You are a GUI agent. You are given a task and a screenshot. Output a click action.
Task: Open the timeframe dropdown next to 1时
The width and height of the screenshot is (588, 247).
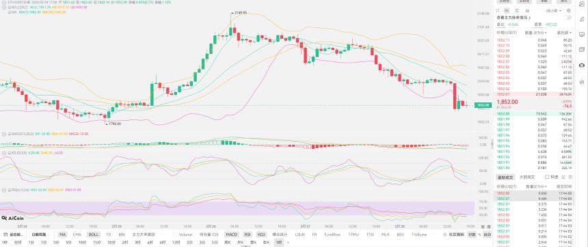(288, 242)
